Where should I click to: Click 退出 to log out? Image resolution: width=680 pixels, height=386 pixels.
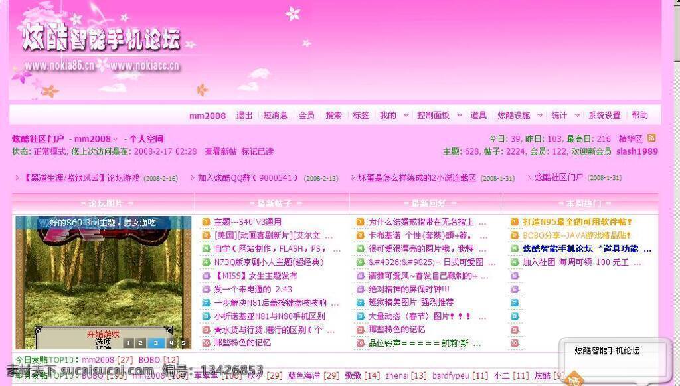coord(244,116)
